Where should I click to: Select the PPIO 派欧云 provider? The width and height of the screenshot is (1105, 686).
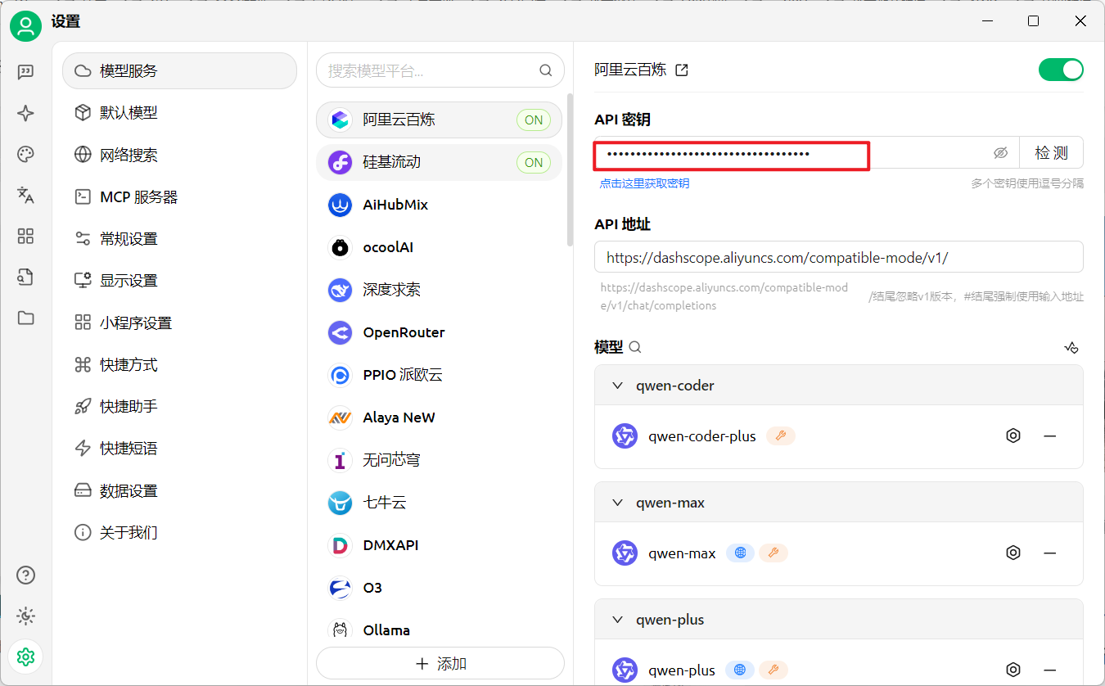[439, 375]
